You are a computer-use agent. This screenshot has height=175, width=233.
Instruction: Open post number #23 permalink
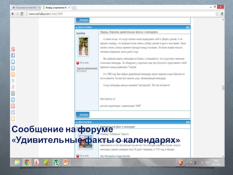click(x=188, y=27)
